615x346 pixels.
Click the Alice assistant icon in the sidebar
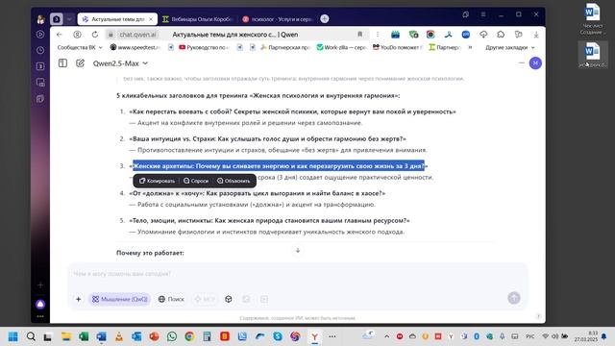pos(40,304)
